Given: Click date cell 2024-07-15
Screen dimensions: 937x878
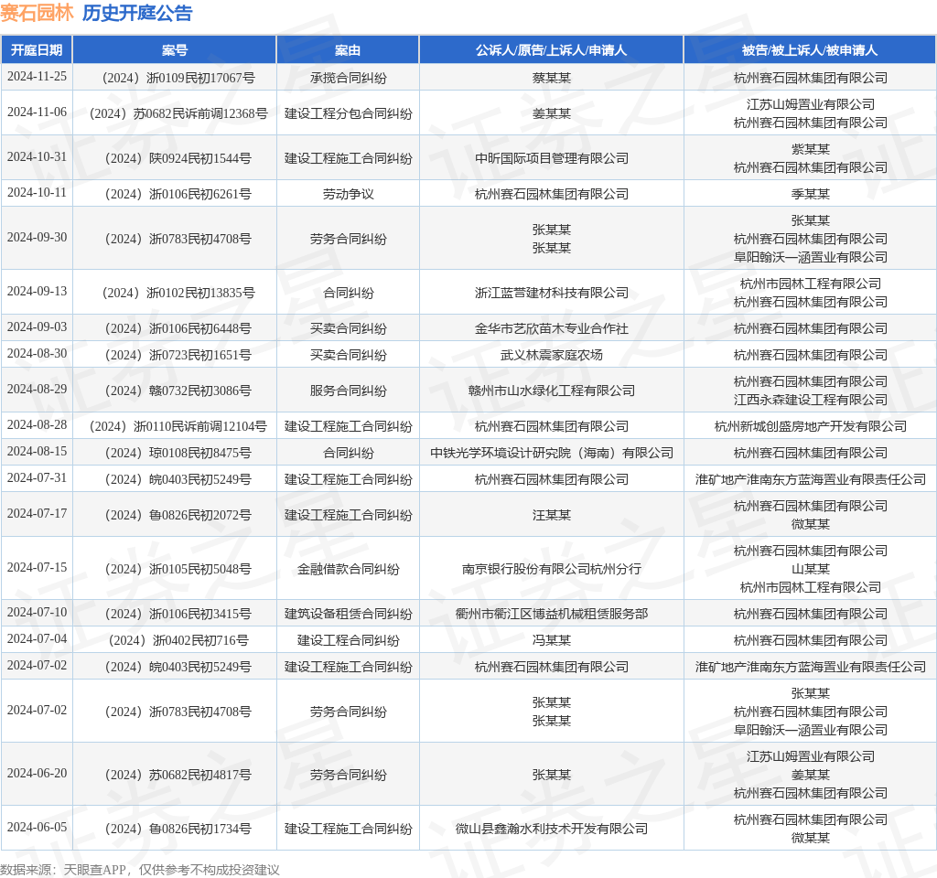Looking at the screenshot, I should point(37,567).
